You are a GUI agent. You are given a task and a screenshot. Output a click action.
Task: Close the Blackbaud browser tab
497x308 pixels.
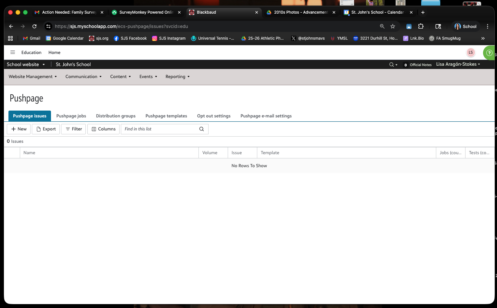(x=257, y=12)
